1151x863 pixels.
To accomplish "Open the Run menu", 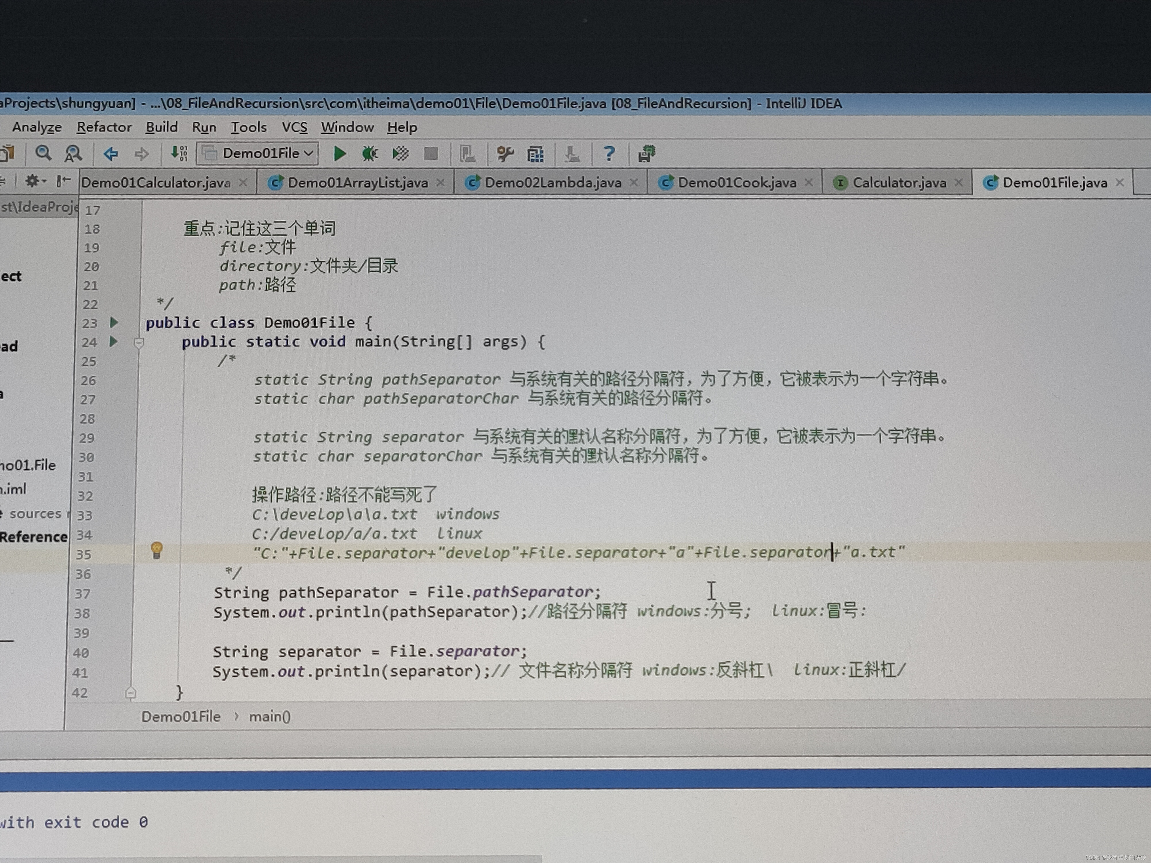I will click(x=204, y=128).
